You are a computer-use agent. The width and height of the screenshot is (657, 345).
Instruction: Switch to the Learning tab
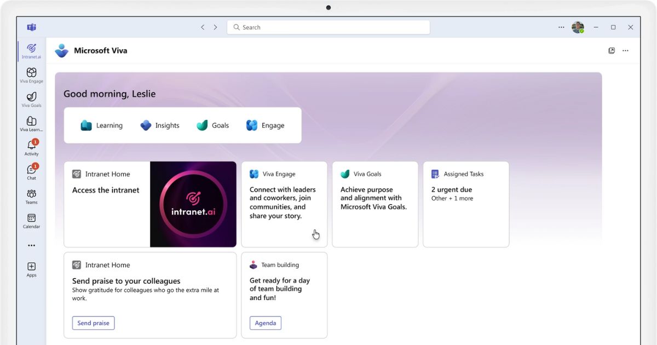pos(102,125)
